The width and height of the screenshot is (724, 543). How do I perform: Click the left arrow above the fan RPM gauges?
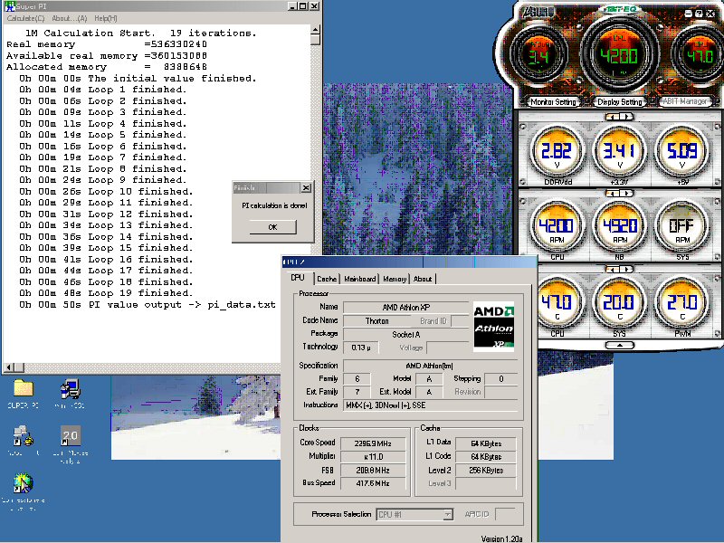pyautogui.click(x=613, y=193)
